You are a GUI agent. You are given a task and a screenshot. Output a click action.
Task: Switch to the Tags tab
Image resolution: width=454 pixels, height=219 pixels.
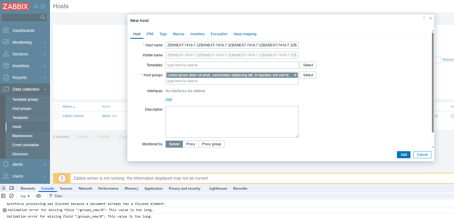(x=163, y=34)
